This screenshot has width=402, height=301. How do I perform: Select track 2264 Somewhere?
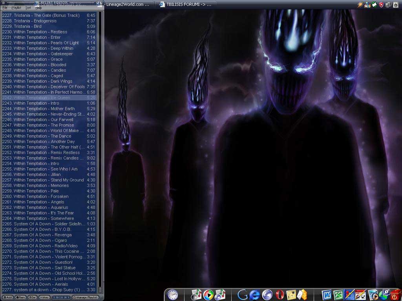[x=49, y=218]
